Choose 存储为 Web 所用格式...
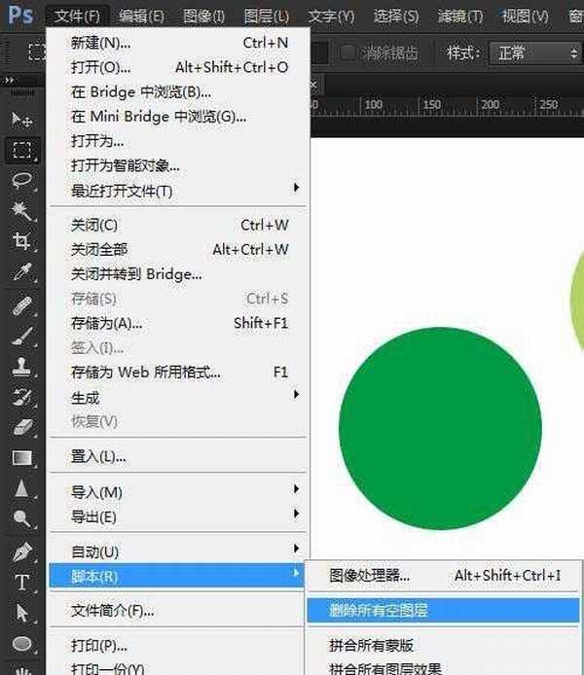584x675 pixels. point(178,372)
